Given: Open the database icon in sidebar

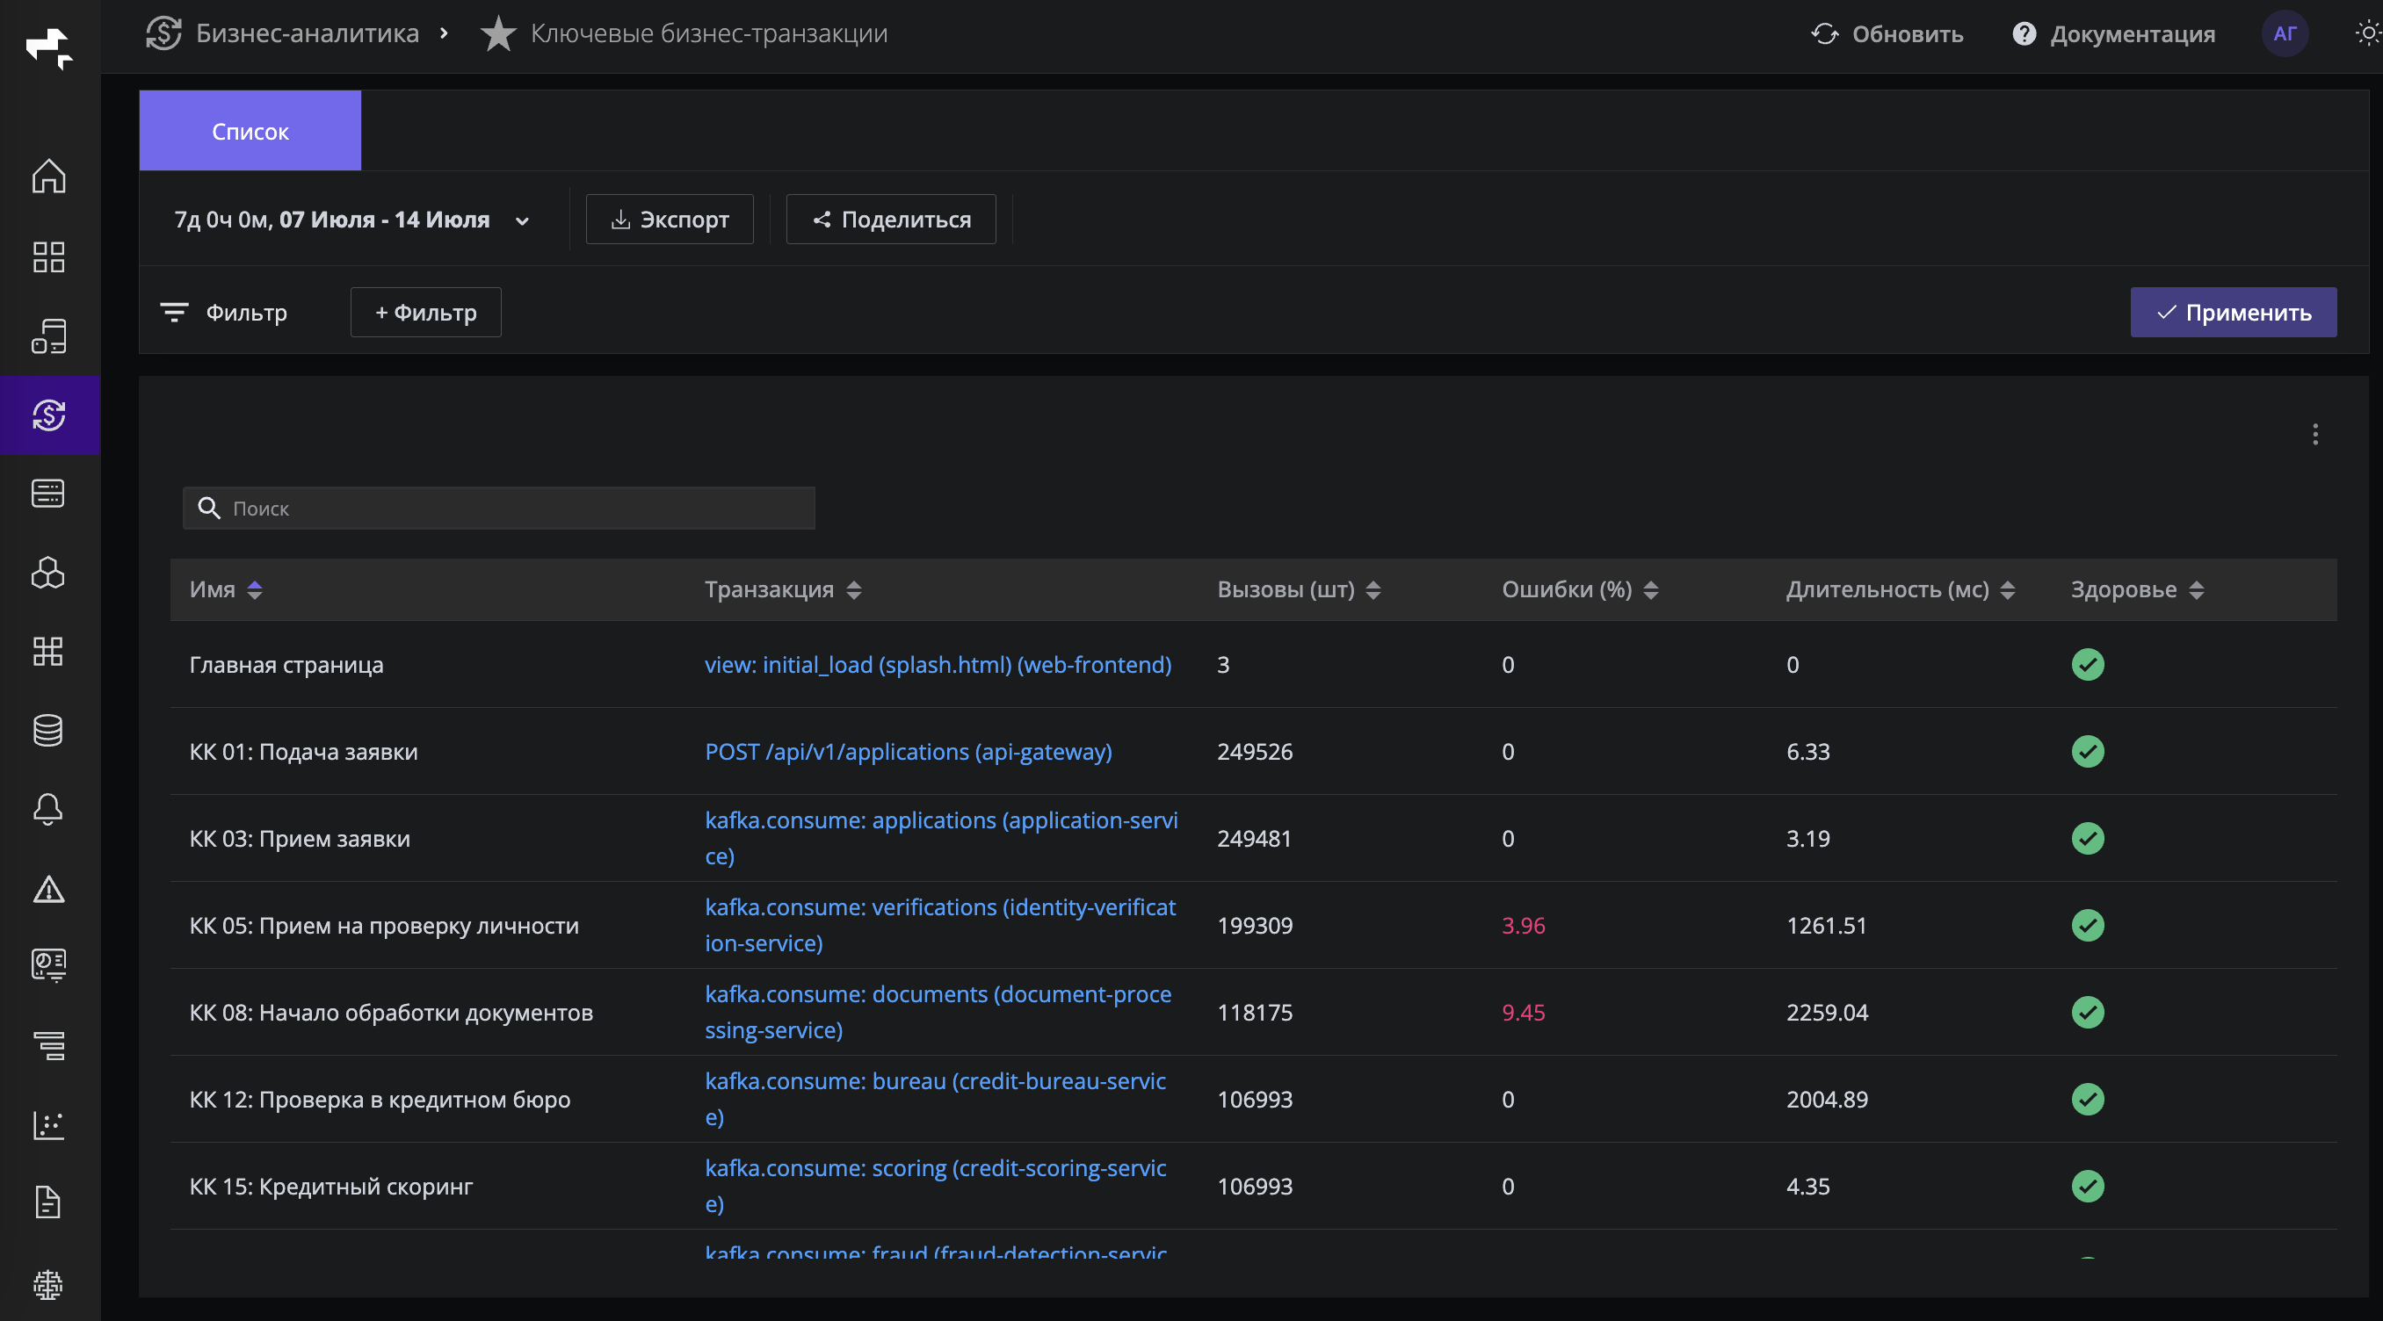Looking at the screenshot, I should click(48, 730).
